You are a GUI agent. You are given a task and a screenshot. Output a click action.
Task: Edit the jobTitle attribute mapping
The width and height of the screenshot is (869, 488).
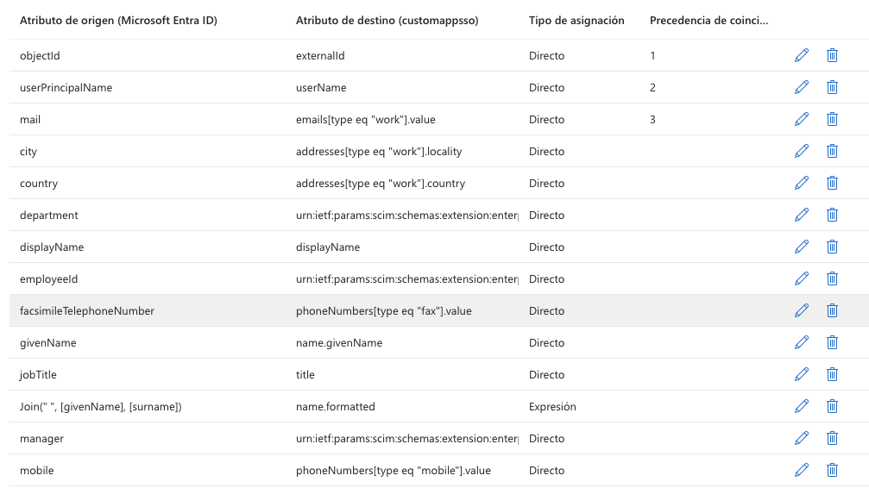802,374
